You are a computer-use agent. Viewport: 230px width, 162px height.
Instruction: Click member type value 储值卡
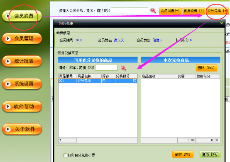tap(157, 40)
